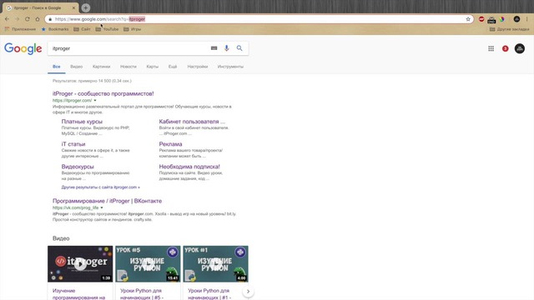The image size is (534, 300).
Task: Click the address bar URL field
Action: pos(259,19)
